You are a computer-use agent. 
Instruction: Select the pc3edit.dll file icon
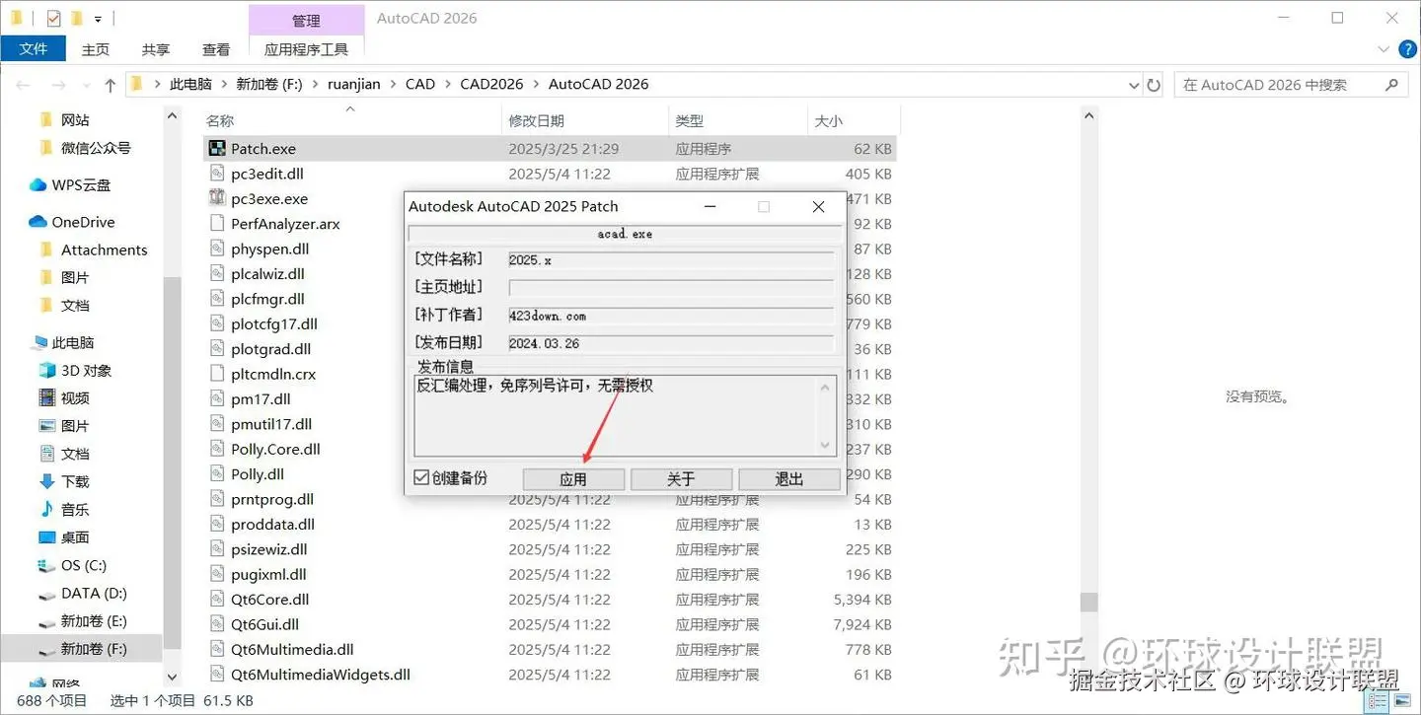[217, 174]
